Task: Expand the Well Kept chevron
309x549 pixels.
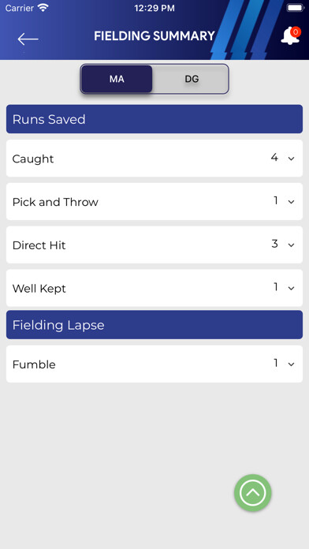Action: (291, 288)
